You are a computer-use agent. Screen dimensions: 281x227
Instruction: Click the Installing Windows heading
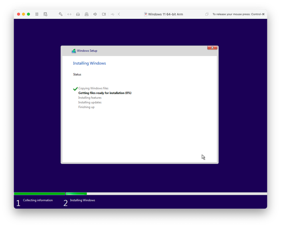[x=90, y=63]
